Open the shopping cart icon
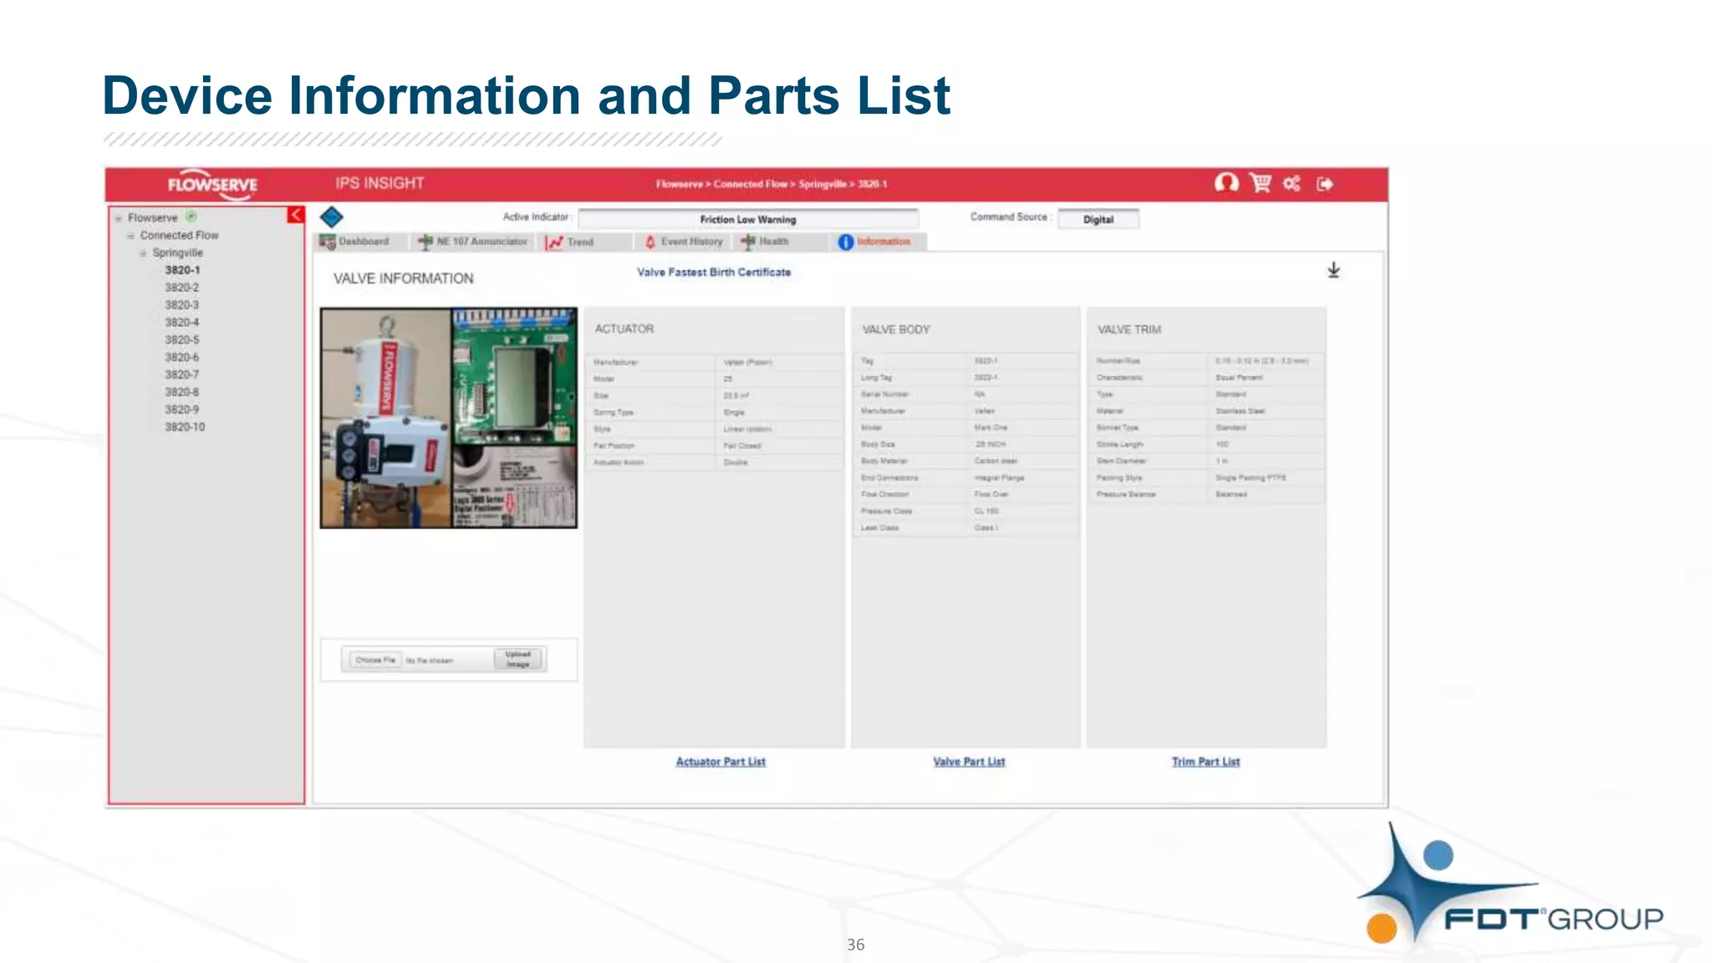 [1260, 182]
